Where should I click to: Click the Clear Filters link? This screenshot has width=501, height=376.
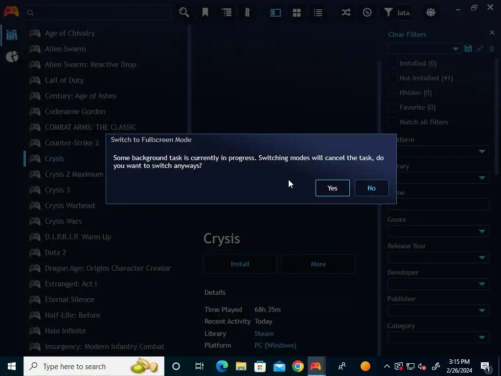pyautogui.click(x=407, y=34)
